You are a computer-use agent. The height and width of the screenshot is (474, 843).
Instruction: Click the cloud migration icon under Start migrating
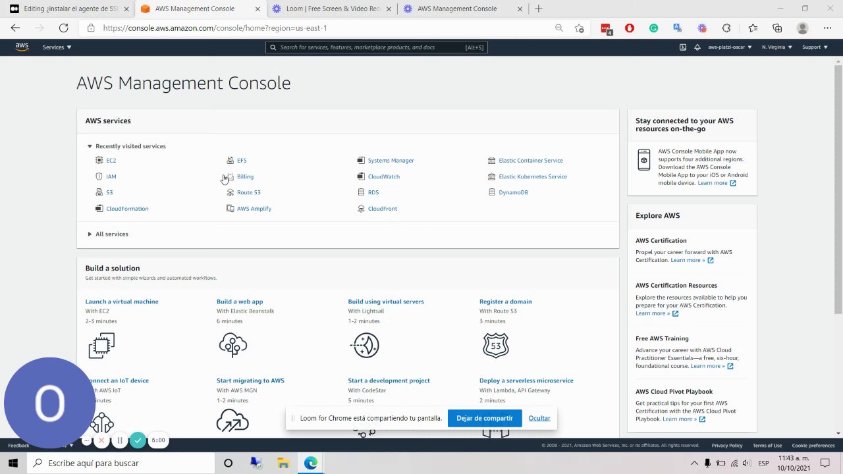point(232,420)
